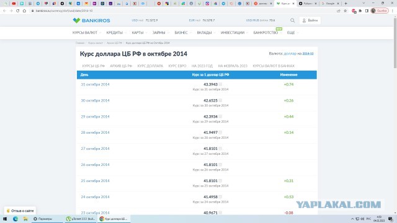Open a new browser tab
The height and width of the screenshot is (223, 397).
pos(346,4)
